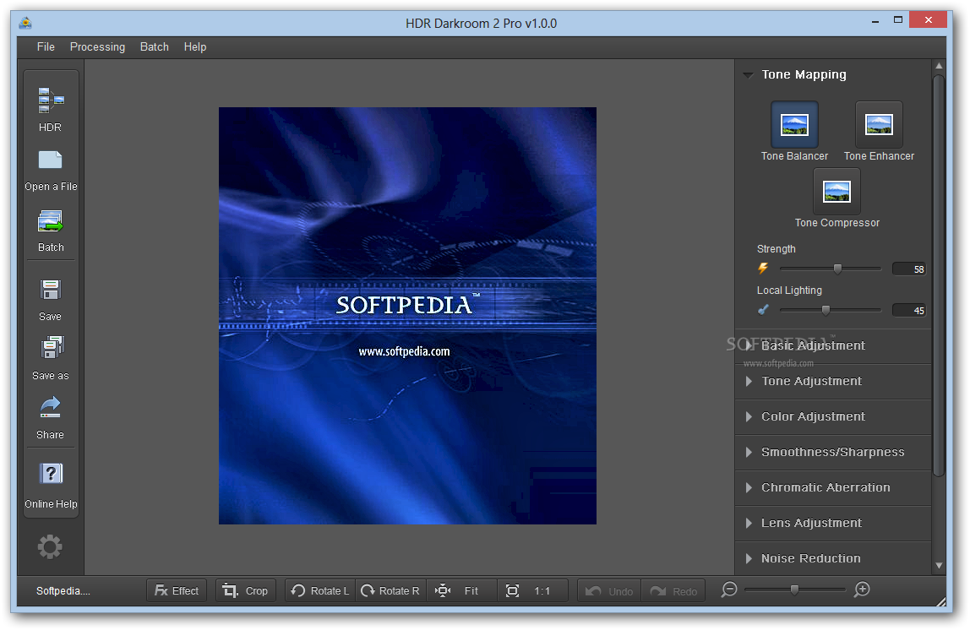Minimize the HDR Darkroom window
Screen dimensions: 970x630
(875, 20)
